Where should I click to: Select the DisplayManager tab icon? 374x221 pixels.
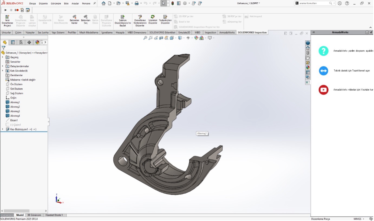(37, 42)
